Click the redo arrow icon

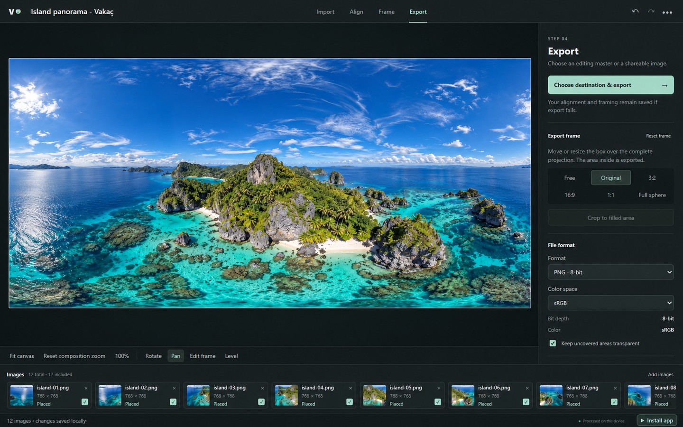651,11
